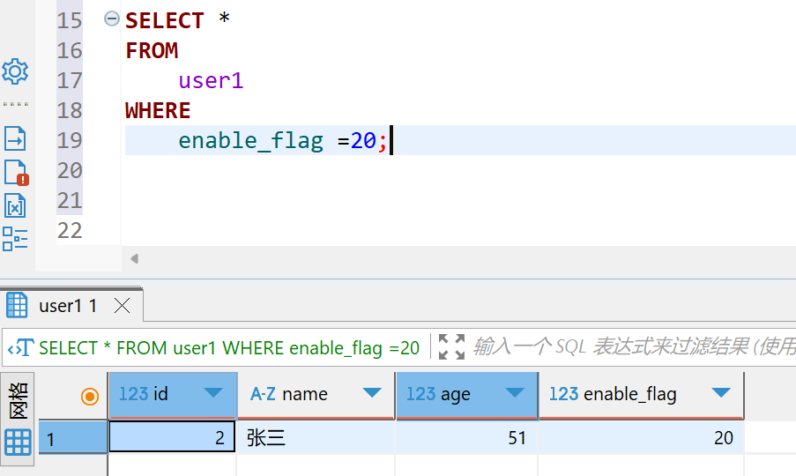Select the vertical 网格 grid view tab
The height and width of the screenshot is (476, 796).
(x=18, y=399)
